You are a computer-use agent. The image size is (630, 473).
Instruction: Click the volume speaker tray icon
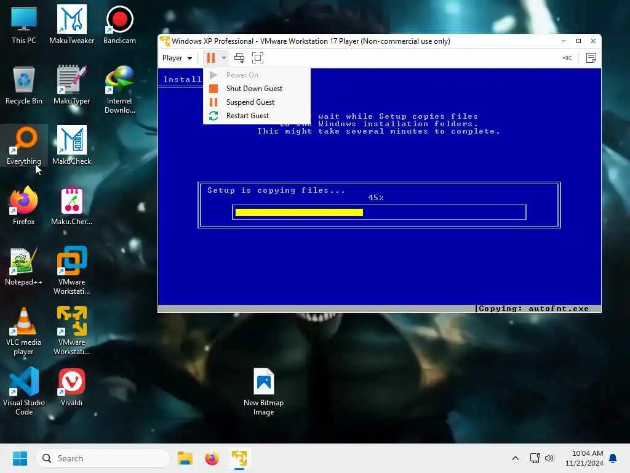pyautogui.click(x=549, y=458)
